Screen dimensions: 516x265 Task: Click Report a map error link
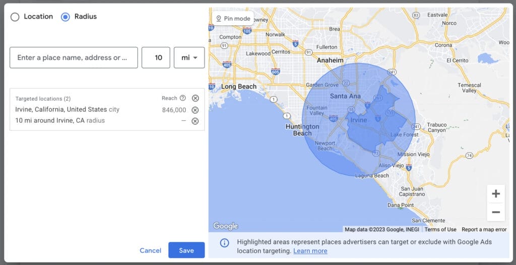[484, 229]
